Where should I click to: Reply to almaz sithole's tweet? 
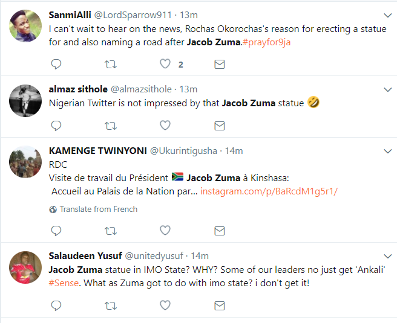pos(56,126)
